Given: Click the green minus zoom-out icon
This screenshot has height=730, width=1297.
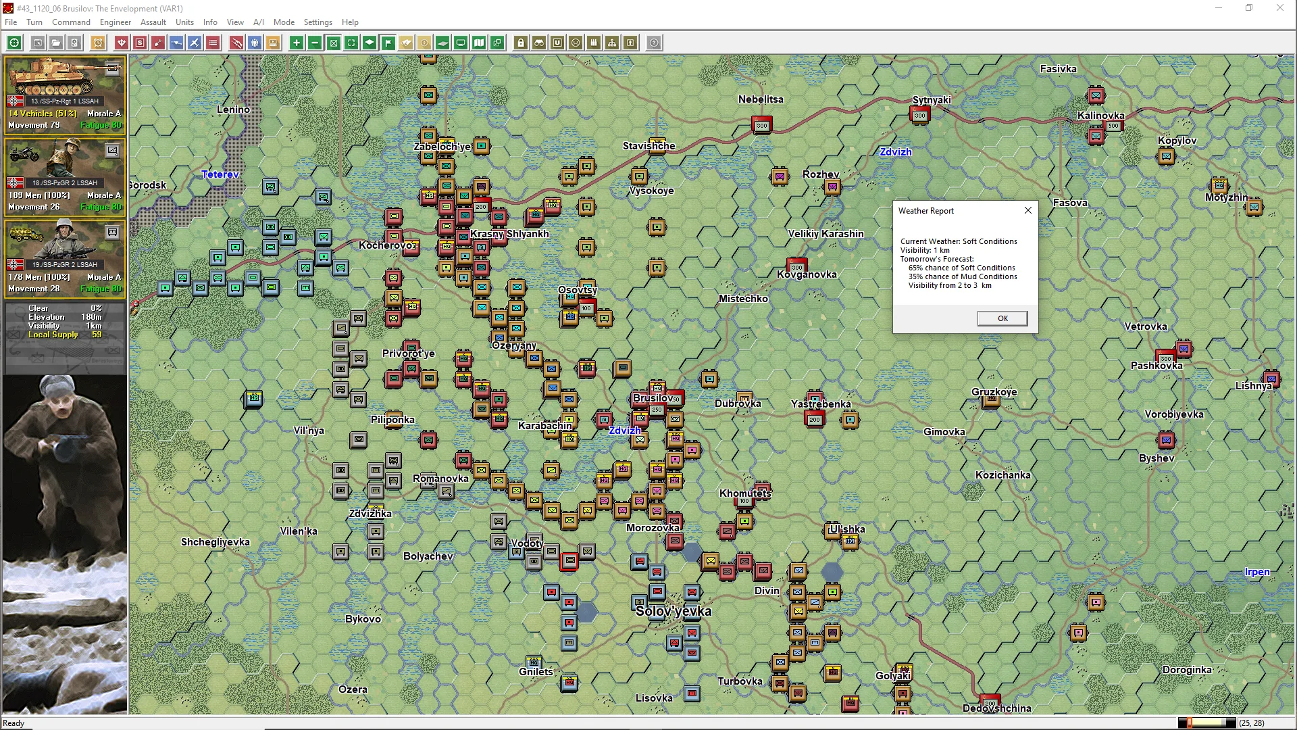Looking at the screenshot, I should (315, 43).
